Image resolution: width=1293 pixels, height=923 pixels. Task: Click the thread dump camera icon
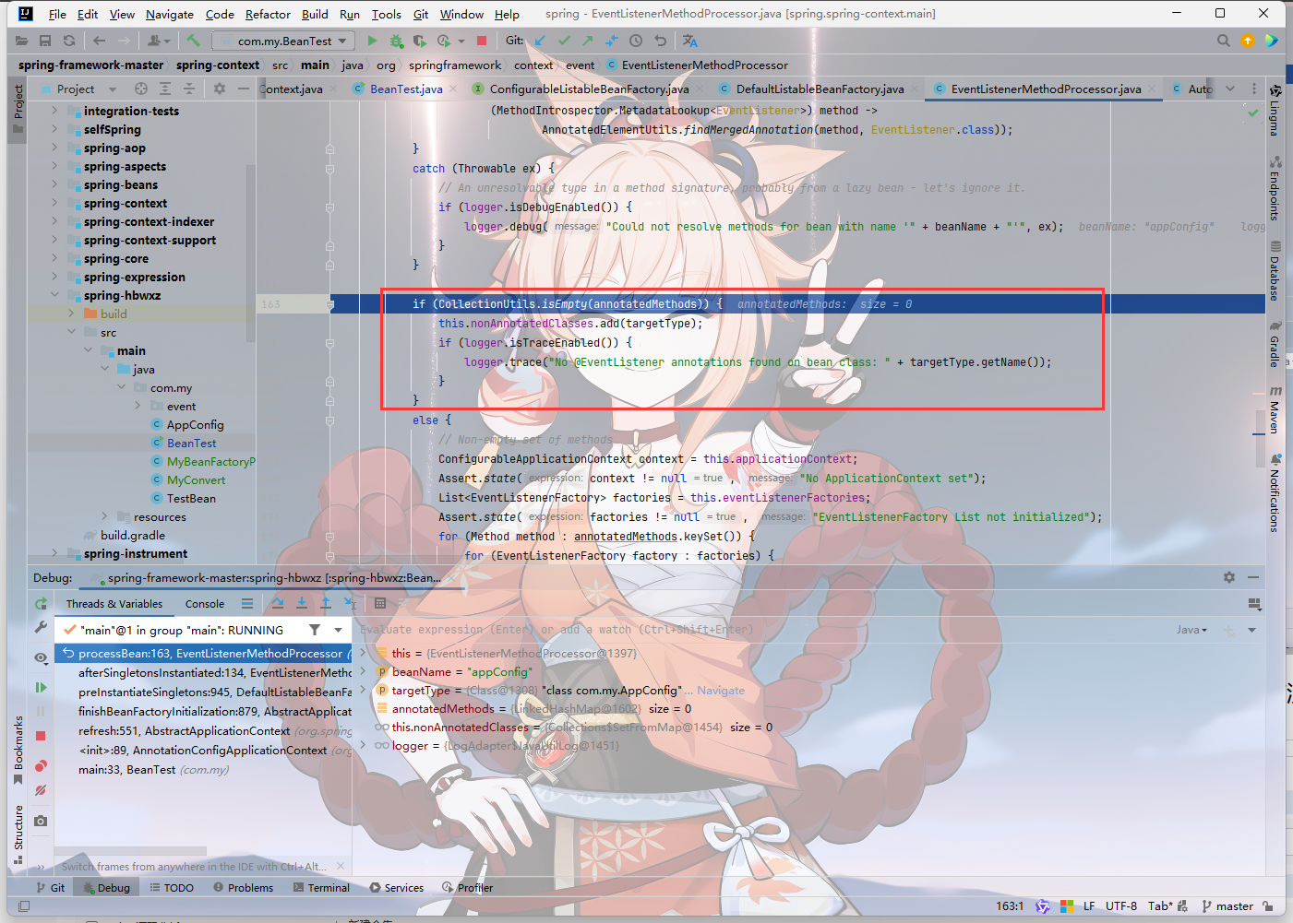click(41, 821)
